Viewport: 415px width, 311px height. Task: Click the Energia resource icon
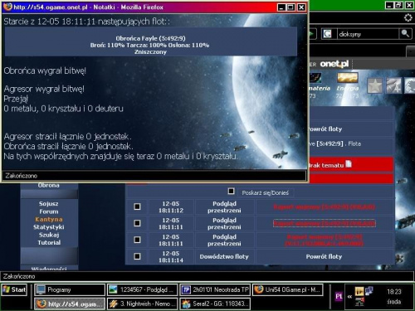(x=348, y=77)
